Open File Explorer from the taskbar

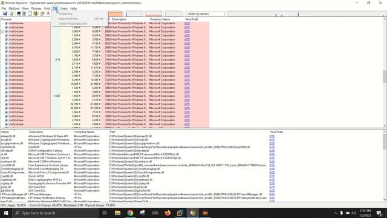(x=117, y=213)
